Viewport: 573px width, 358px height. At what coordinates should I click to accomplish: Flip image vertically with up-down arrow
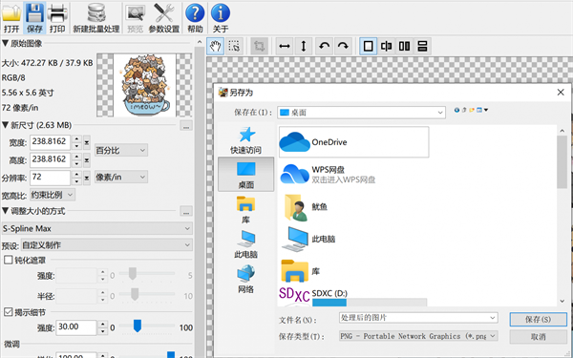tap(304, 46)
